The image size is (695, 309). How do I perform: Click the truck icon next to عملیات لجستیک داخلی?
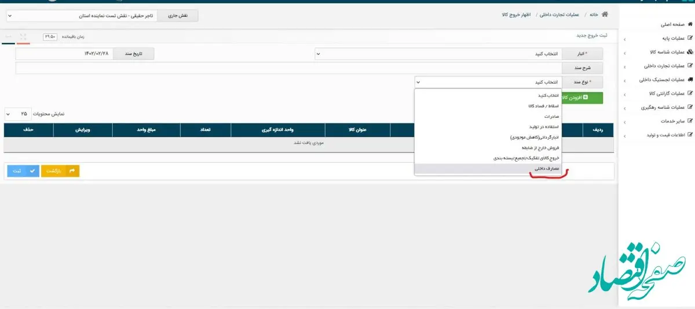(690, 80)
